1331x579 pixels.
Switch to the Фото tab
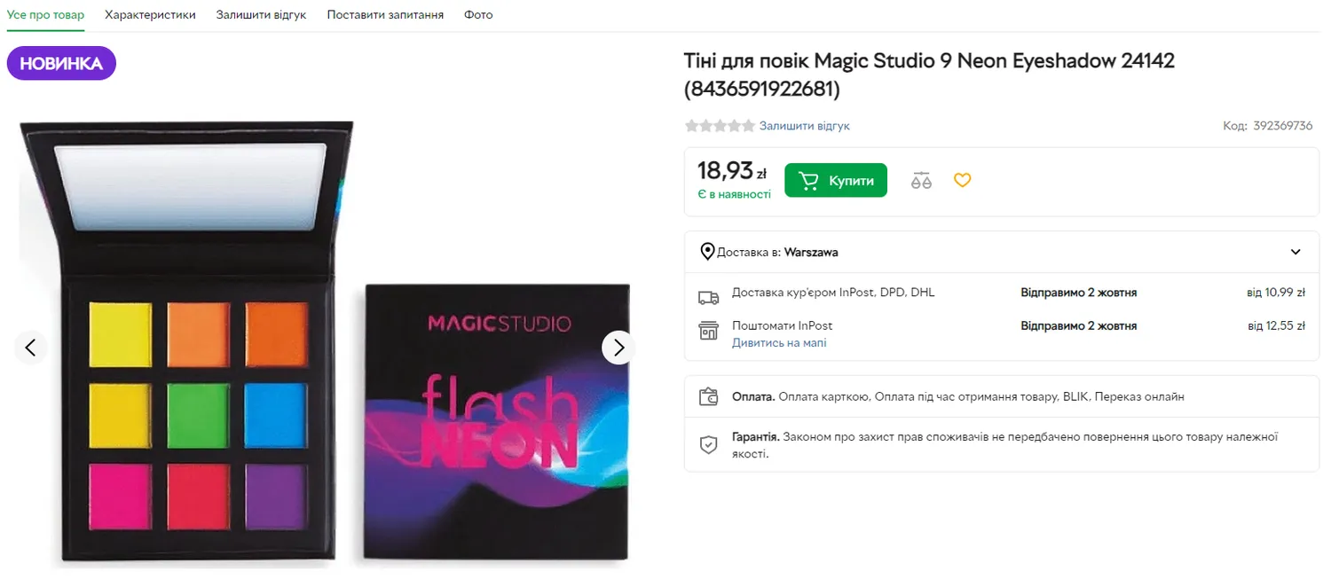coord(478,15)
